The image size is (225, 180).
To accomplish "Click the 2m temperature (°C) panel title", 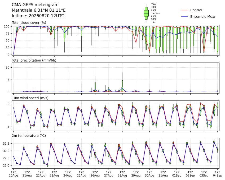I will pyautogui.click(x=29, y=136).
